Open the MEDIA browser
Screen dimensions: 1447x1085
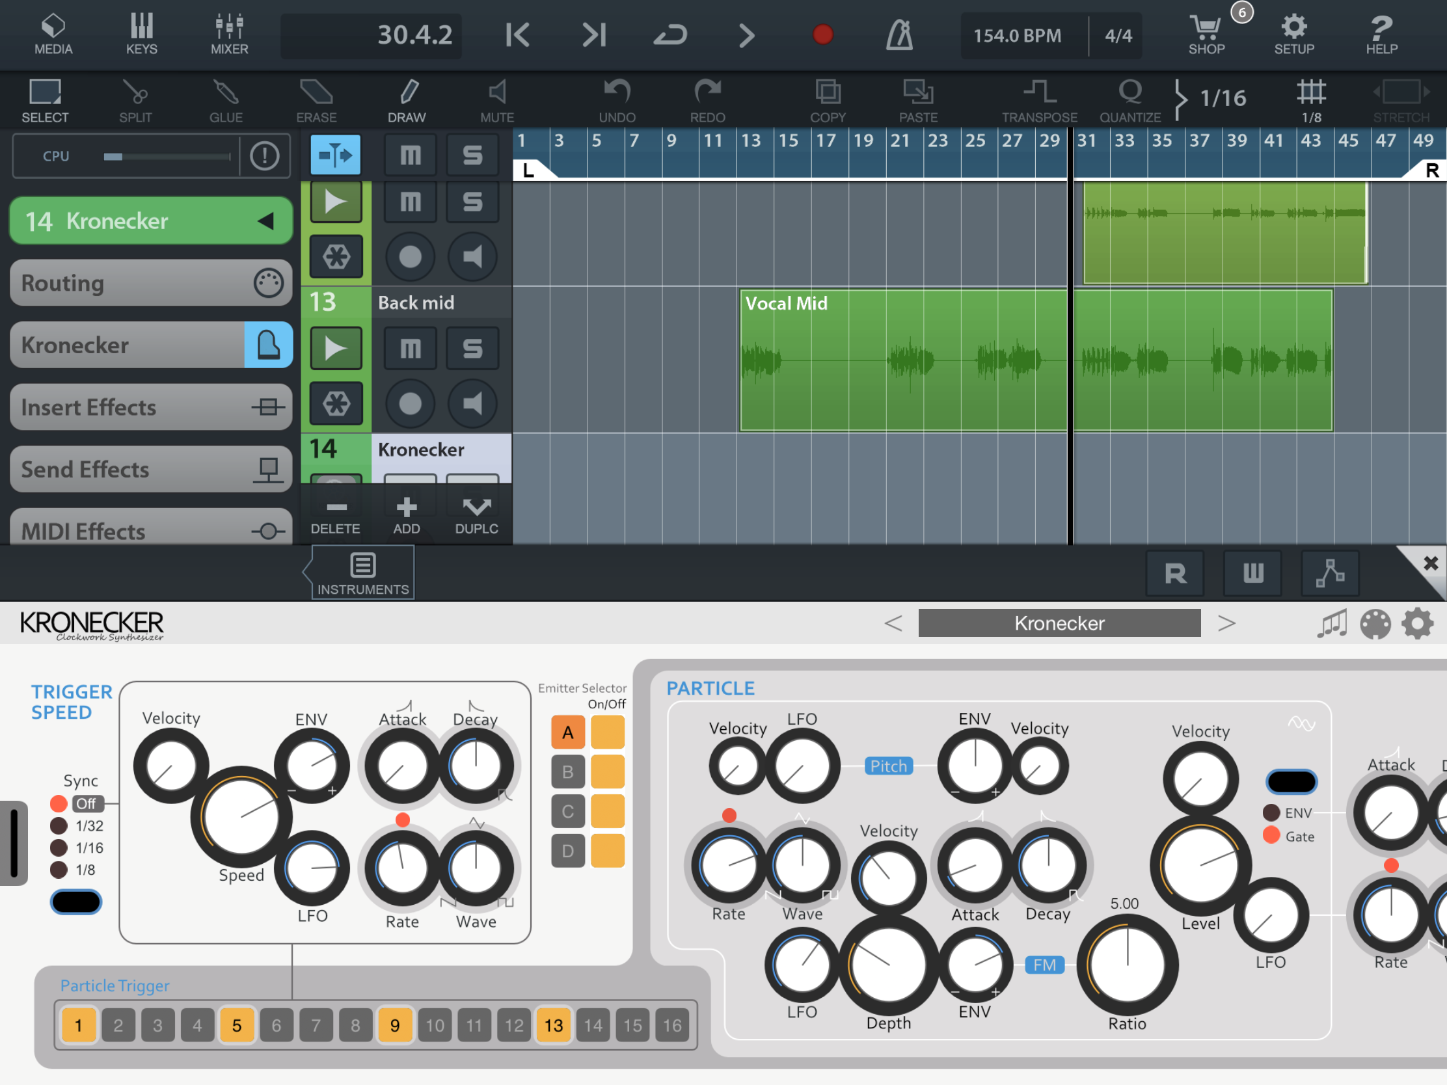[53, 34]
